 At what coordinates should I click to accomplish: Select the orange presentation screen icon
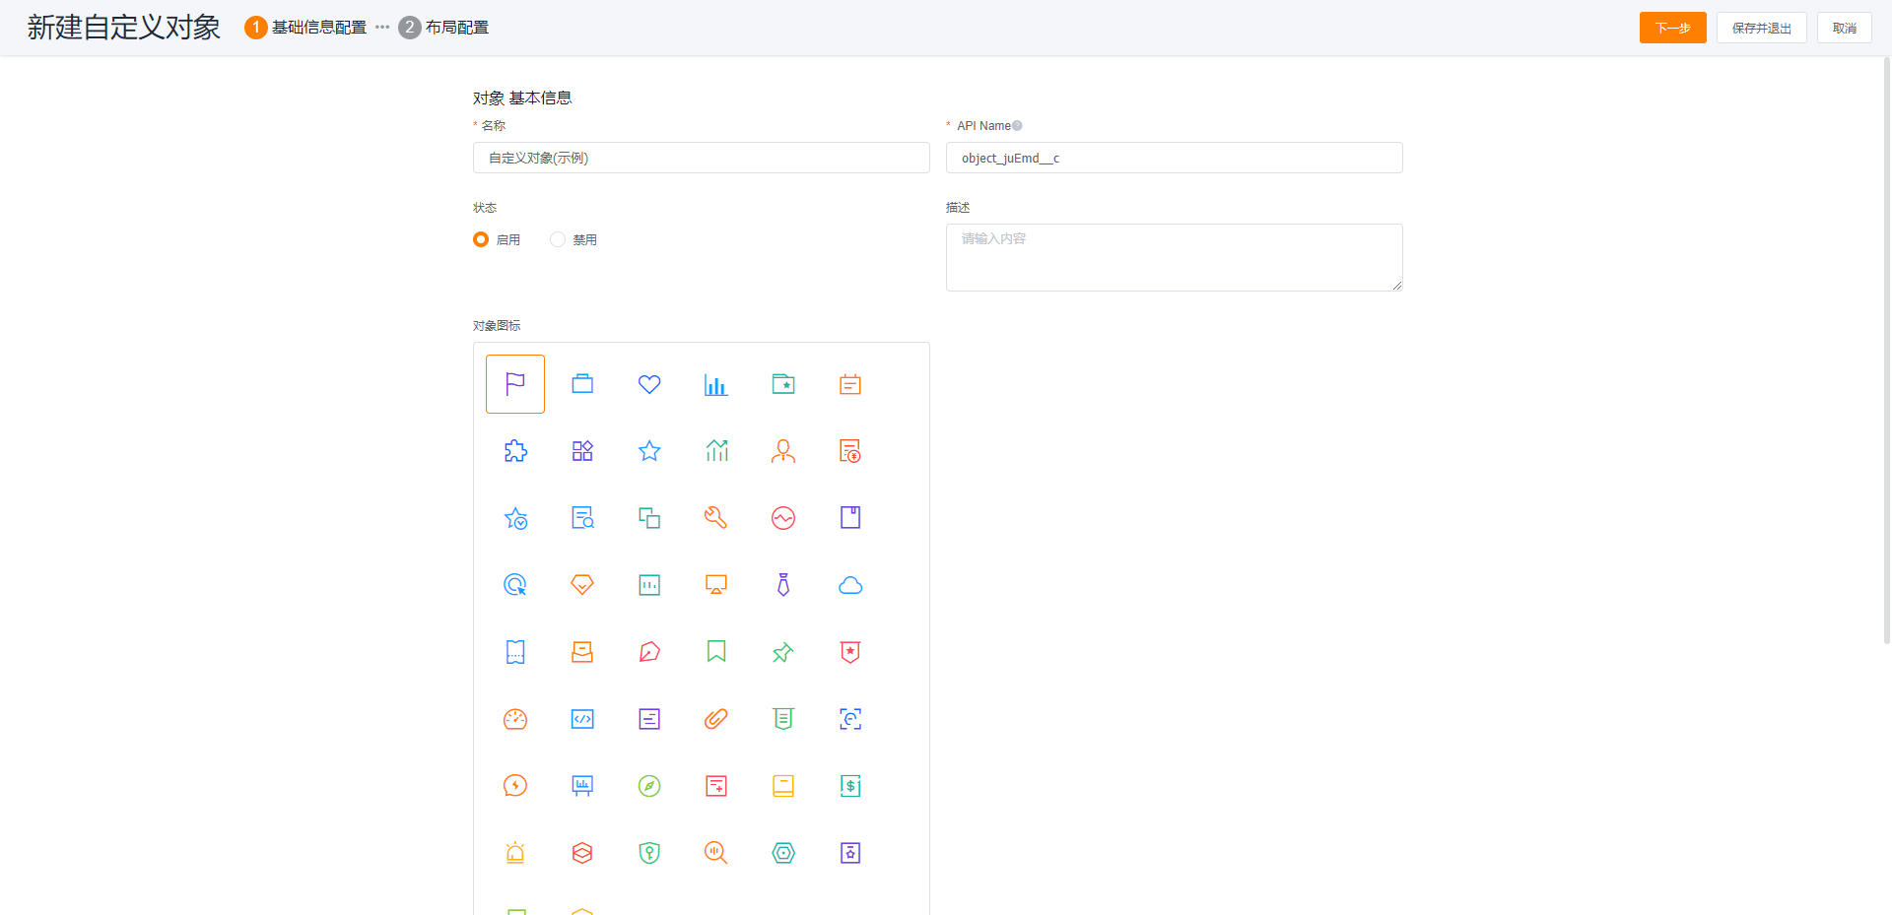click(716, 585)
